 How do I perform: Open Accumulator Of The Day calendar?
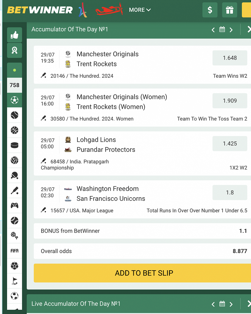tap(222, 30)
